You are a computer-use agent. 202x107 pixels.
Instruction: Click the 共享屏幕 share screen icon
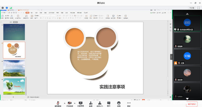point(81,103)
